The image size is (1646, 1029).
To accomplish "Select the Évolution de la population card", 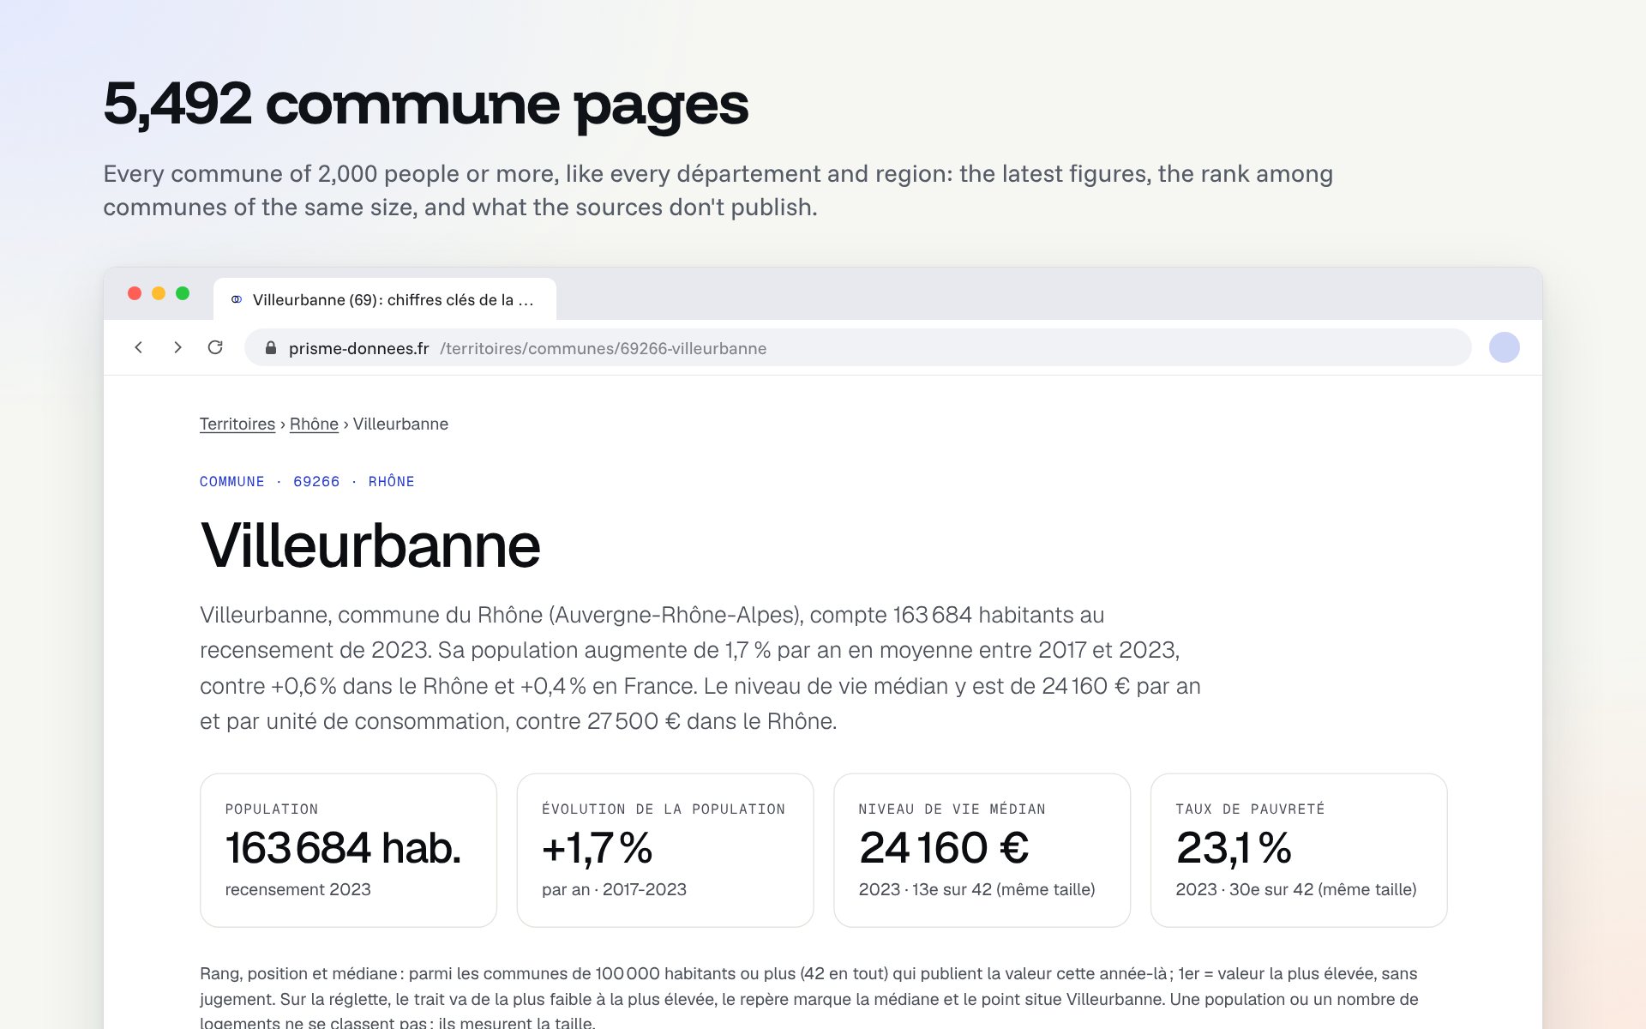I will [x=665, y=850].
